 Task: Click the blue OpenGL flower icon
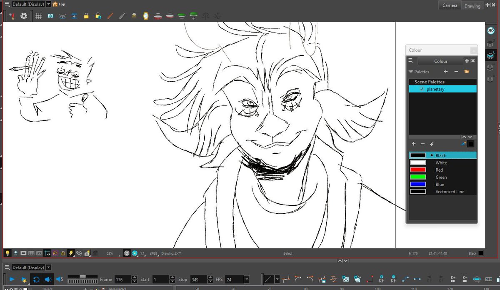click(135, 253)
